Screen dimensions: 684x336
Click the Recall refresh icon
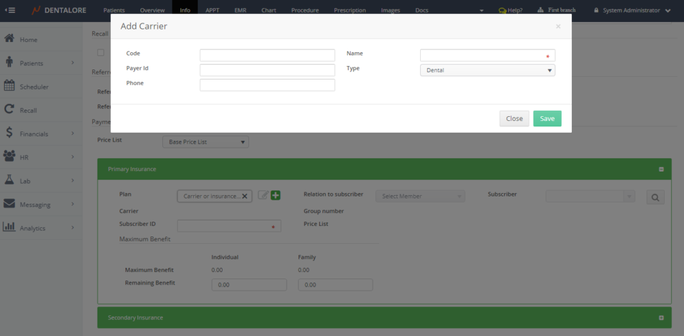point(9,110)
